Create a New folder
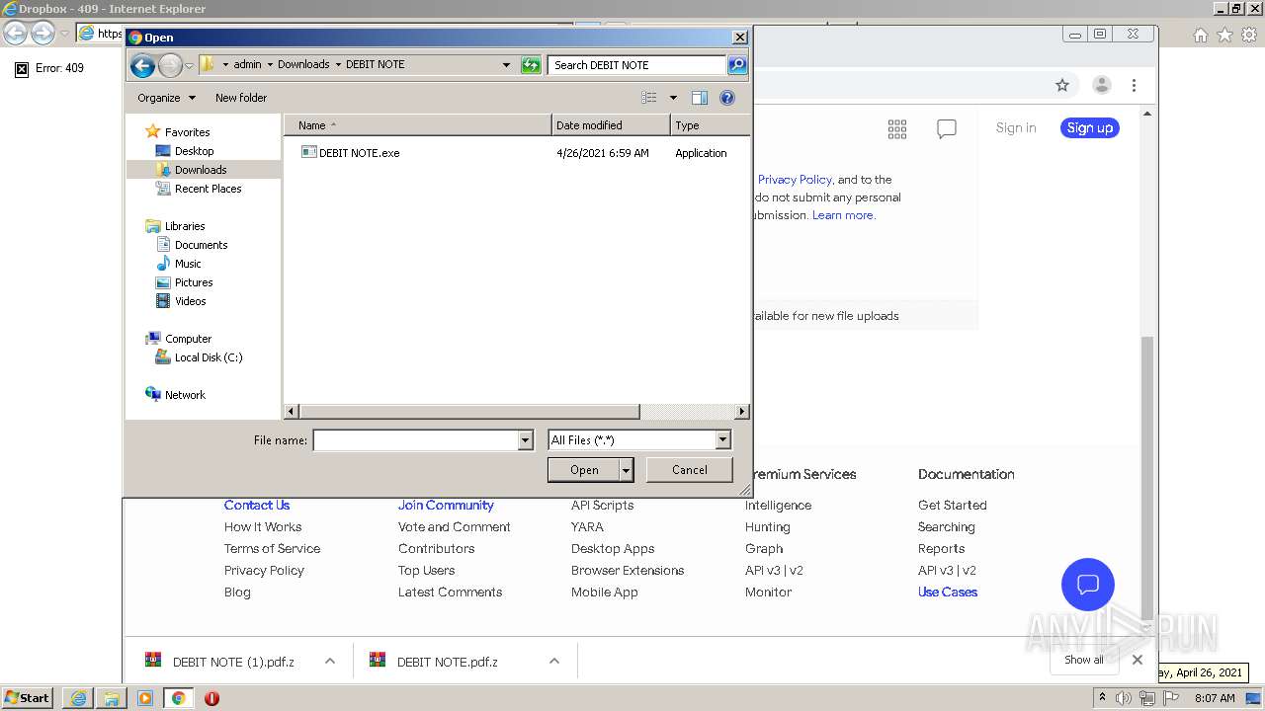1265x711 pixels. pyautogui.click(x=241, y=98)
